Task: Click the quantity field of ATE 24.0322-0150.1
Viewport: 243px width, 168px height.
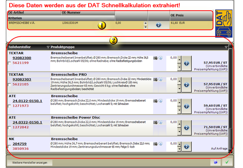Action: coord(172,128)
